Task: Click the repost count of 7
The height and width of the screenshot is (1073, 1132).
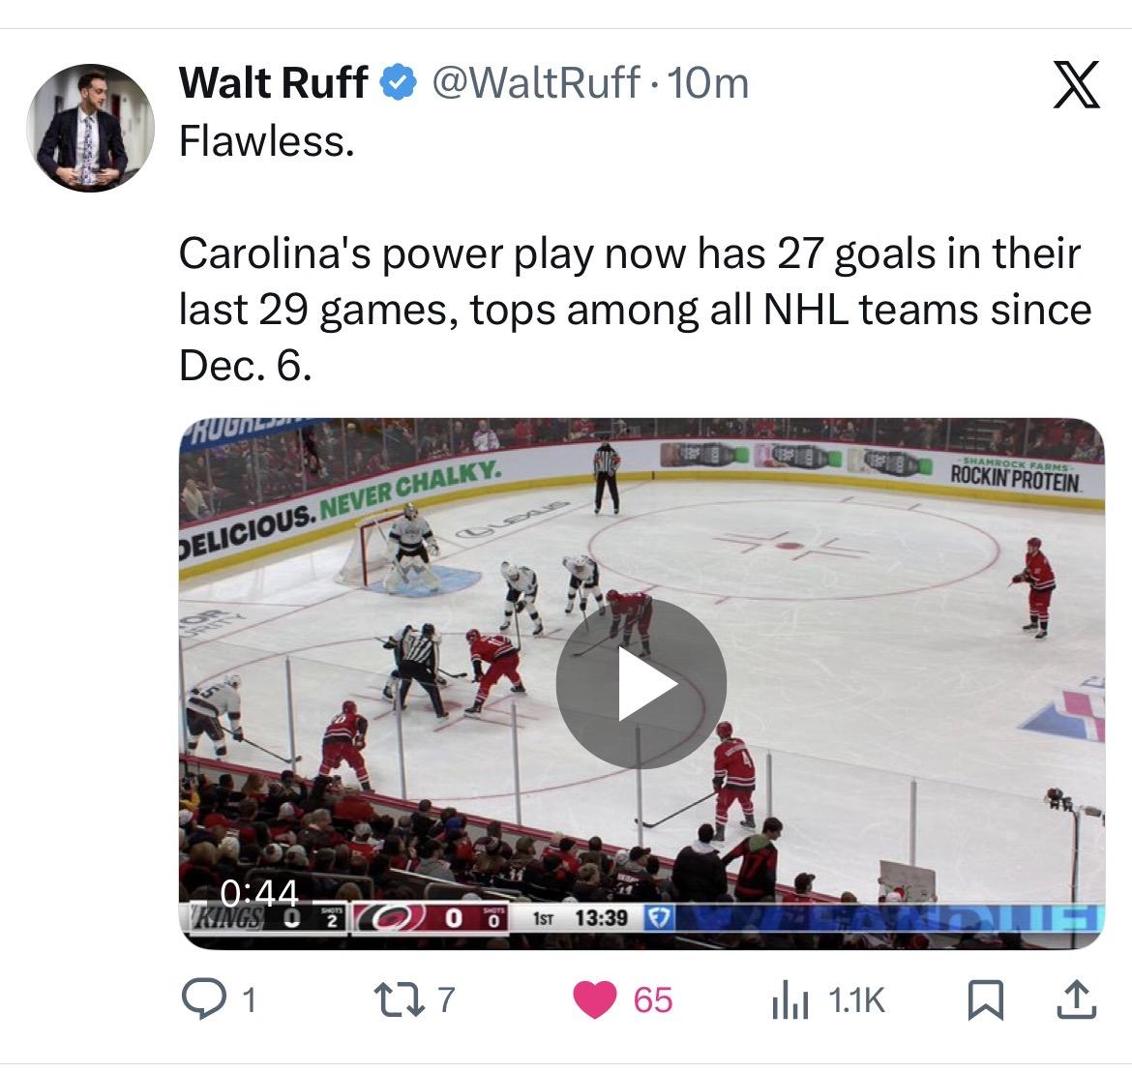Action: 444,1000
